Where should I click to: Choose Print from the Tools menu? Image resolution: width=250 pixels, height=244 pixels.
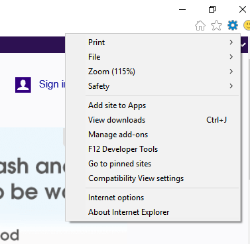click(x=153, y=42)
